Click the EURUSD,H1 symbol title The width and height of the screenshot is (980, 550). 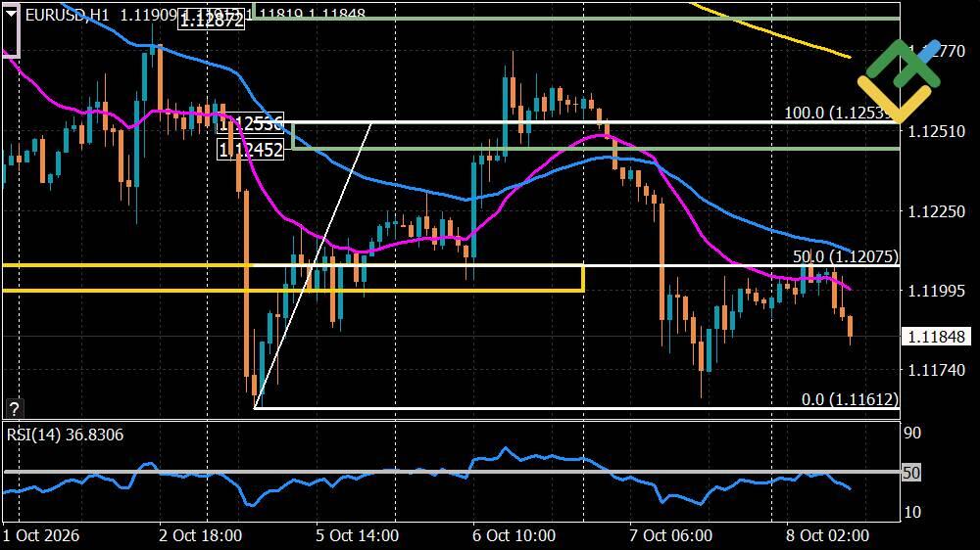point(67,15)
